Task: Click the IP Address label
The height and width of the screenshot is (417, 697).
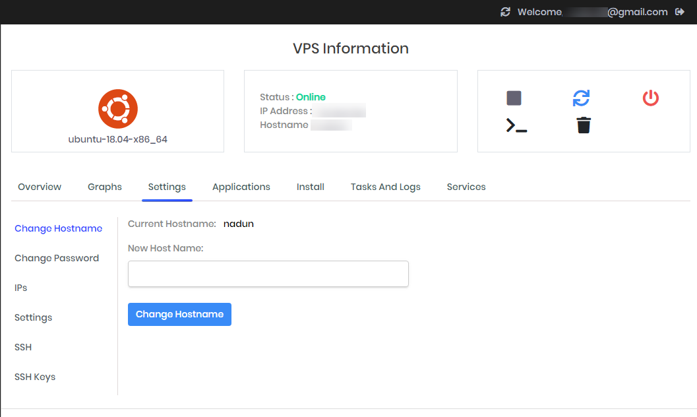Action: [x=286, y=111]
